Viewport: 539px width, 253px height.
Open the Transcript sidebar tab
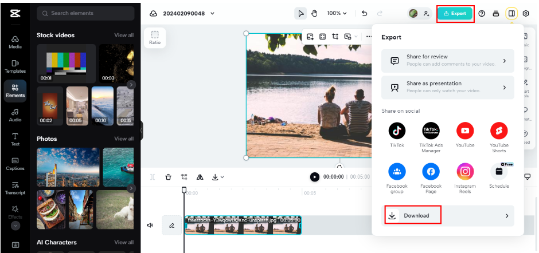tap(15, 188)
